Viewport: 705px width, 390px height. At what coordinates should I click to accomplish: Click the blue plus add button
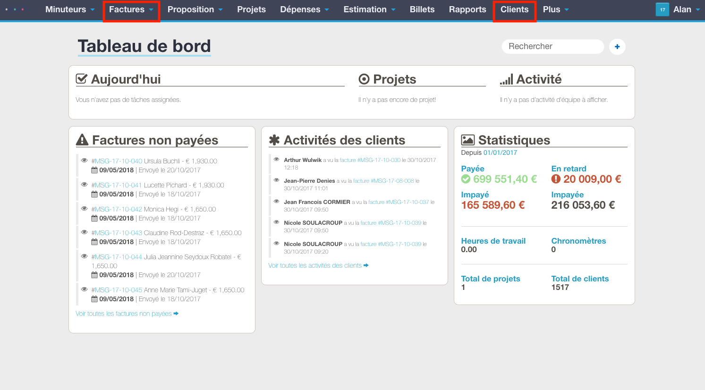click(x=617, y=46)
